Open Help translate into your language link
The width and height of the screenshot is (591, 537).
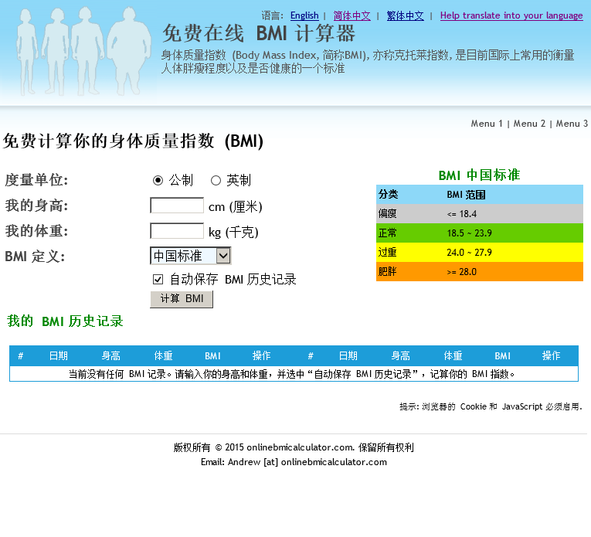pos(511,15)
